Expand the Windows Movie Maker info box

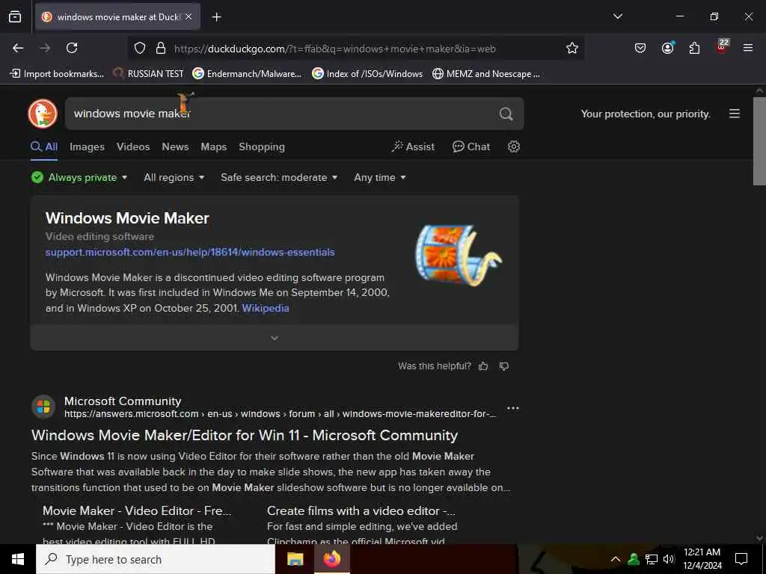click(274, 338)
